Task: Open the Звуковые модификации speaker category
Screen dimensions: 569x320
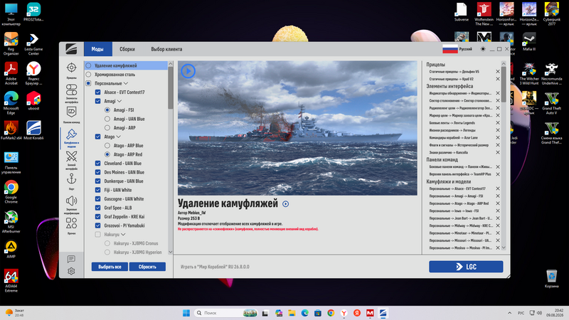Action: 72,205
